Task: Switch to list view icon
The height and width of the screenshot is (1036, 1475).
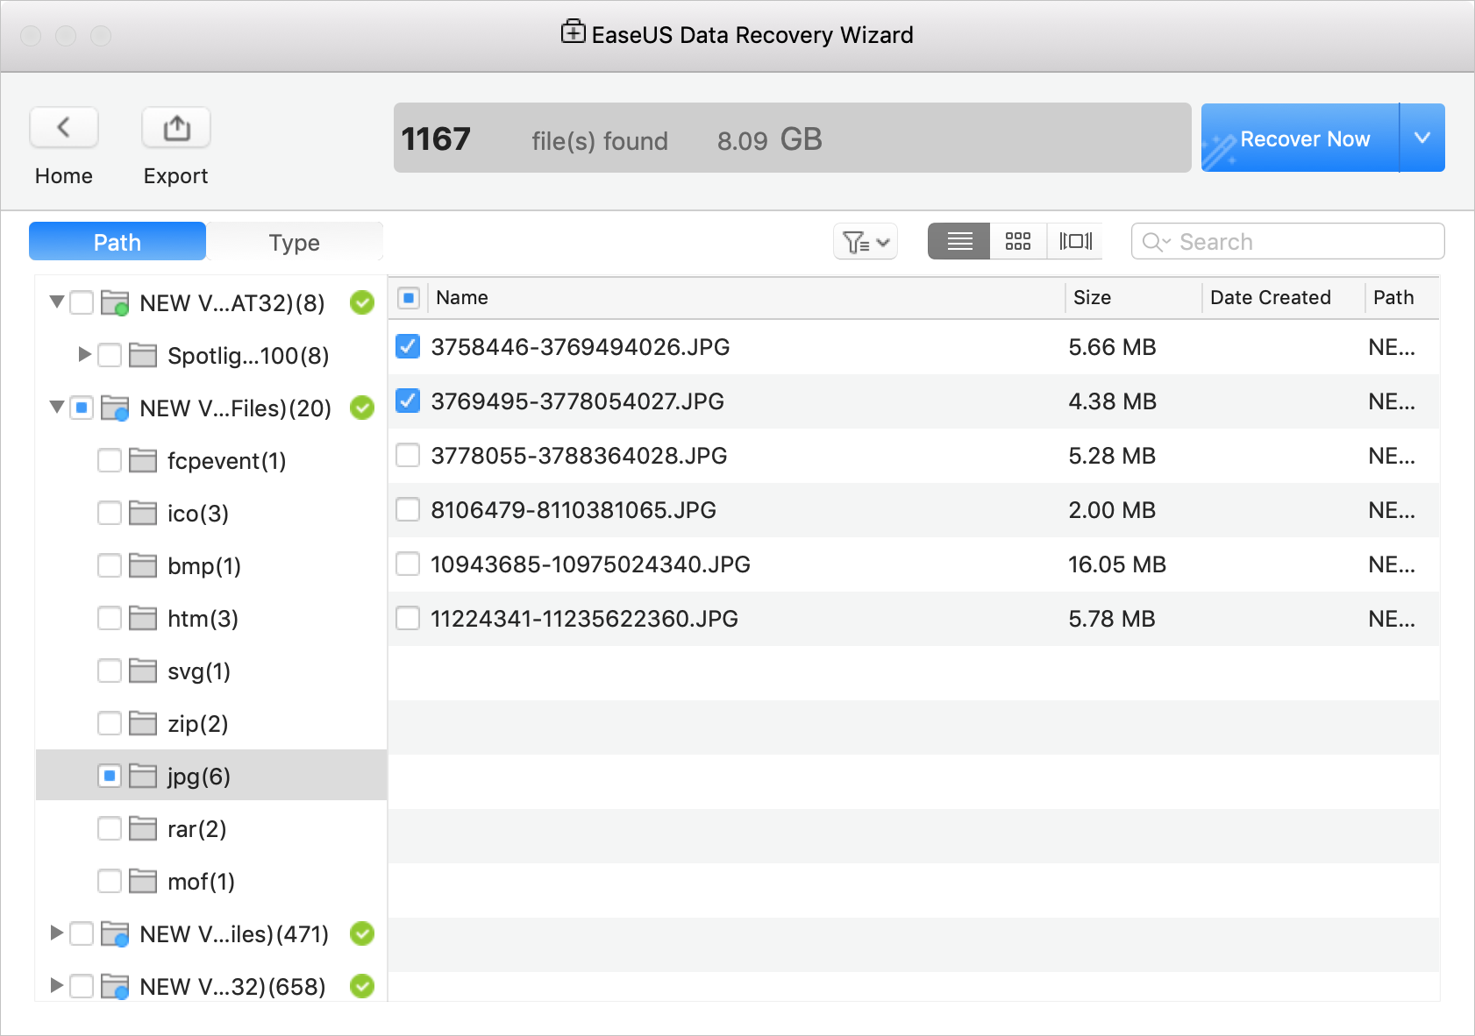Action: coord(959,241)
